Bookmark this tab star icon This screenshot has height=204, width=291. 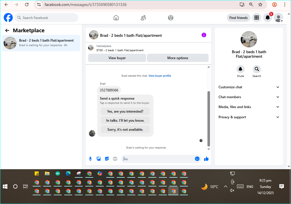(x=260, y=5)
